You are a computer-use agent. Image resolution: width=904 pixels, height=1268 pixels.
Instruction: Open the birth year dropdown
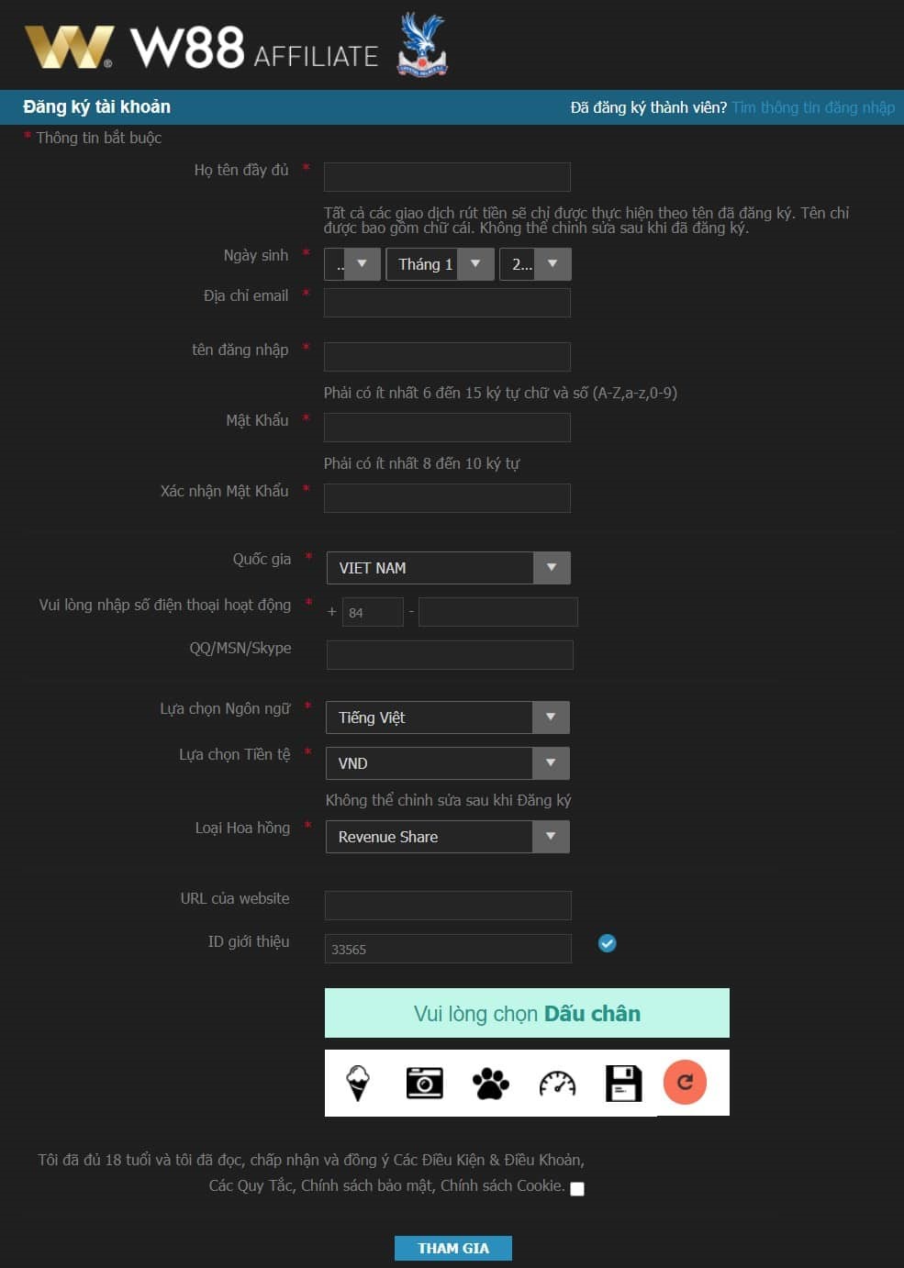535,264
